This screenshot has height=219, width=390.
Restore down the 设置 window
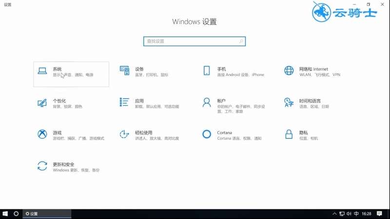click(x=369, y=4)
